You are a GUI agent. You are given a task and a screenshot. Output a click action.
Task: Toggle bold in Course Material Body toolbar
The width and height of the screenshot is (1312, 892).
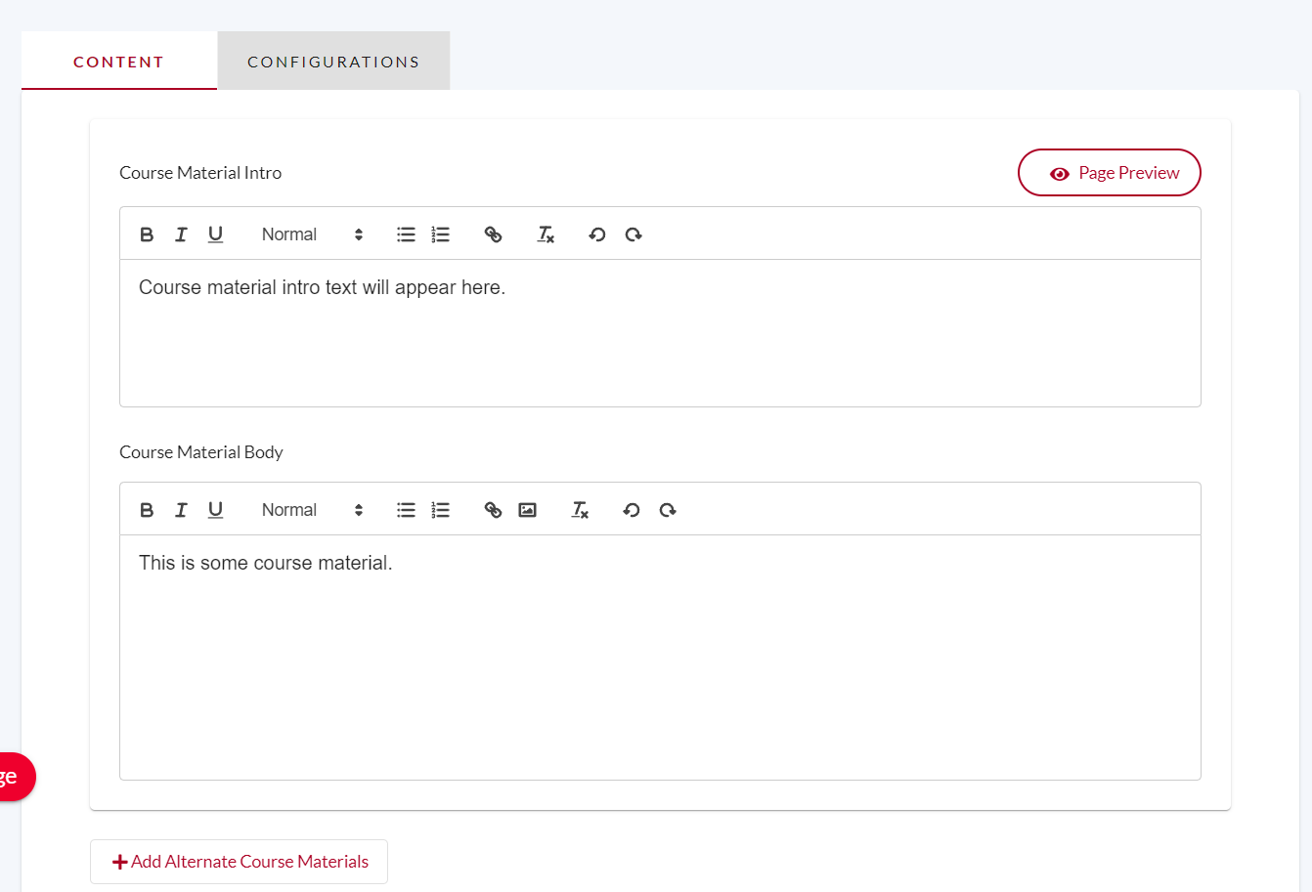pos(147,510)
